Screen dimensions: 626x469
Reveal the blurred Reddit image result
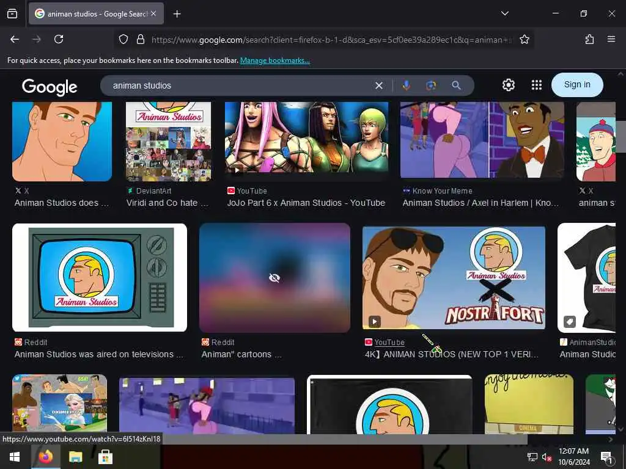pyautogui.click(x=274, y=278)
